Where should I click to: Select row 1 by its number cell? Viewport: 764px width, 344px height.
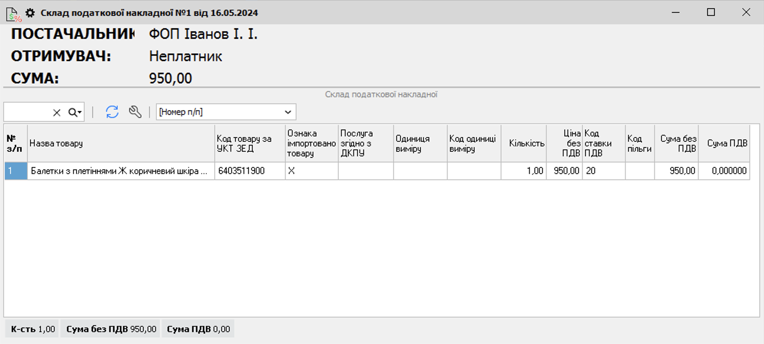coord(16,171)
